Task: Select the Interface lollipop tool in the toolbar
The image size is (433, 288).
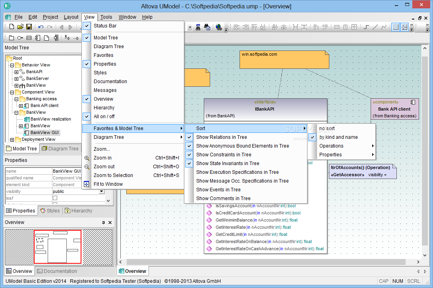Action: tap(20, 38)
